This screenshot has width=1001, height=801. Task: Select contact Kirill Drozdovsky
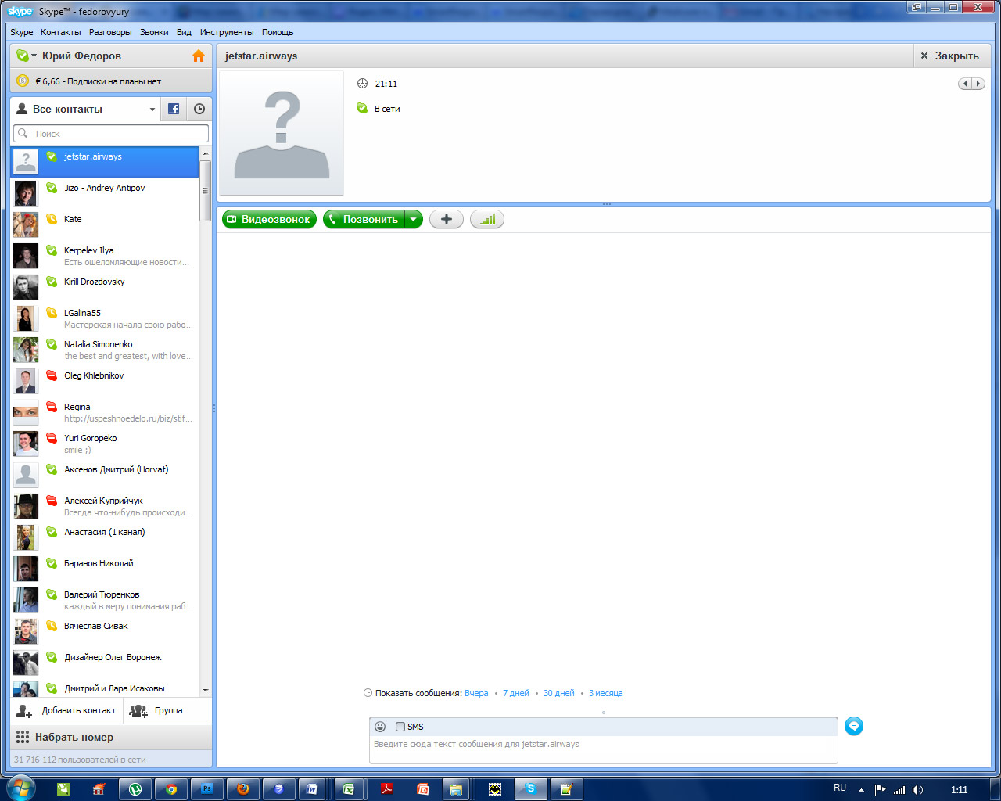point(106,287)
